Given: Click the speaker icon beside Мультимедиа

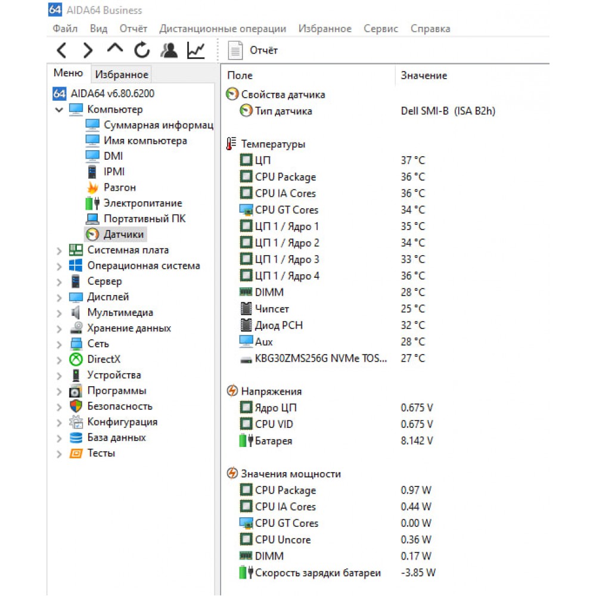Looking at the screenshot, I should click(x=76, y=312).
